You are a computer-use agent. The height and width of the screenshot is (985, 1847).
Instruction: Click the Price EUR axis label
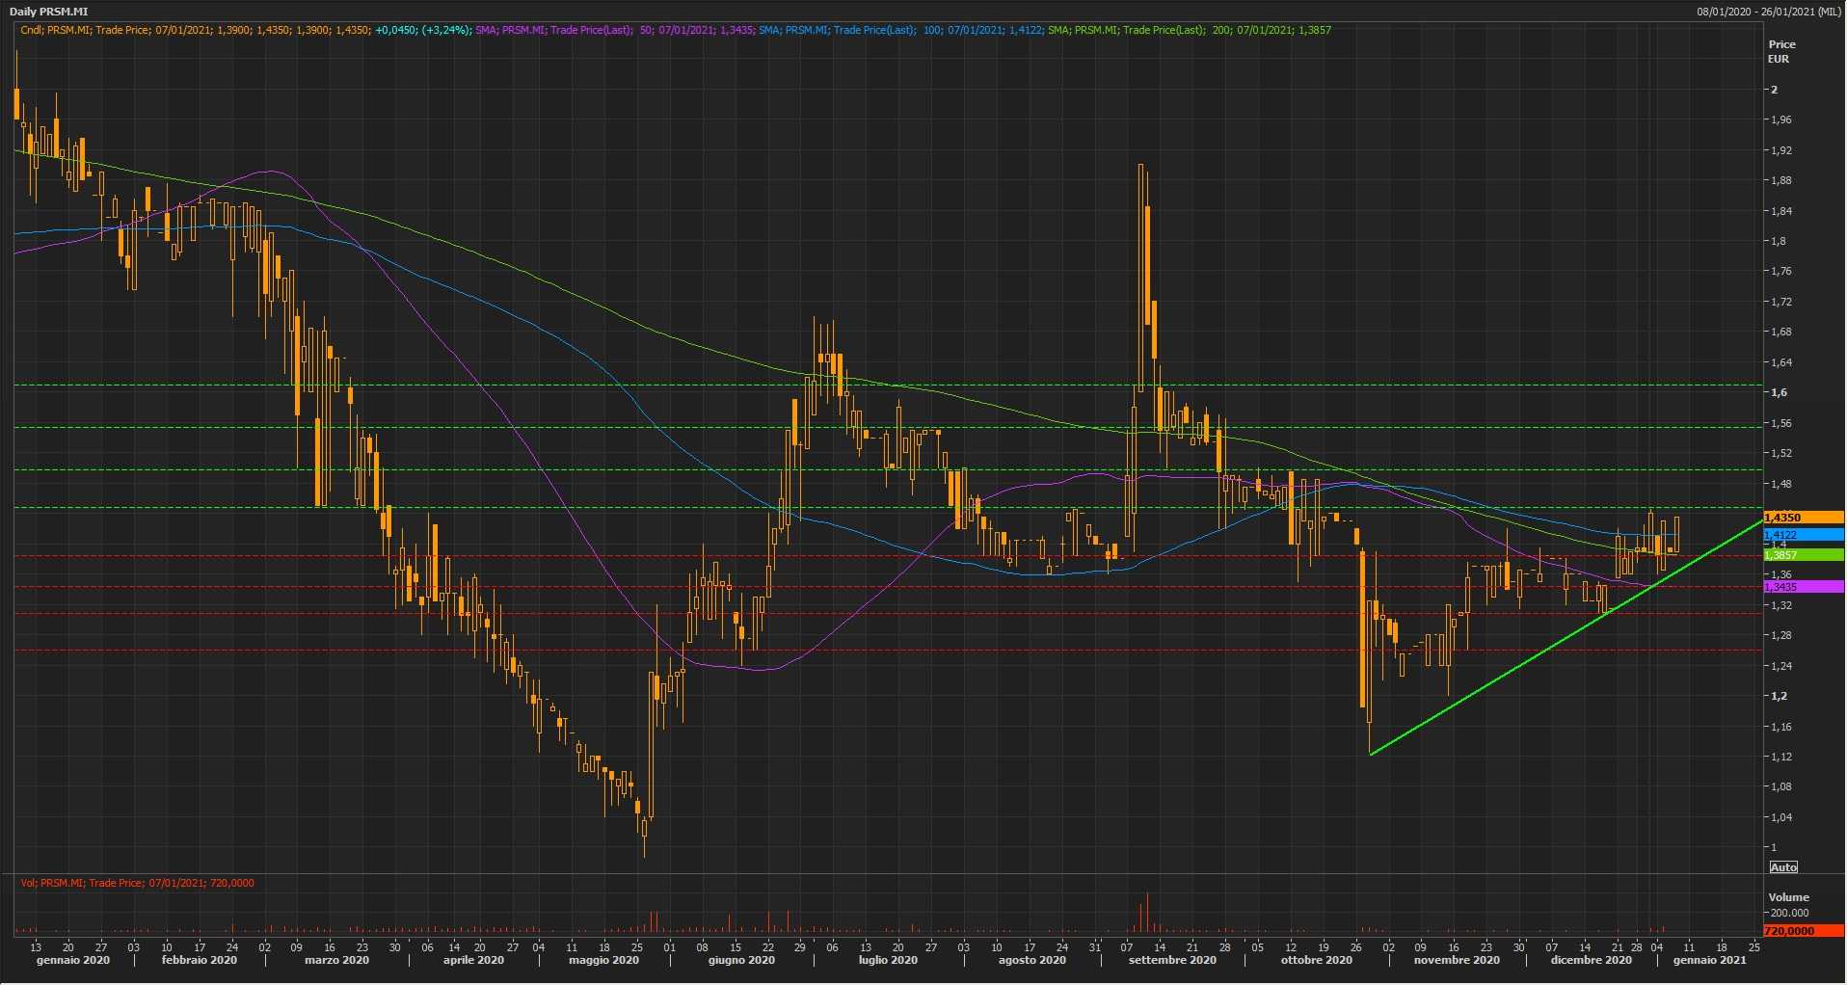[1781, 51]
